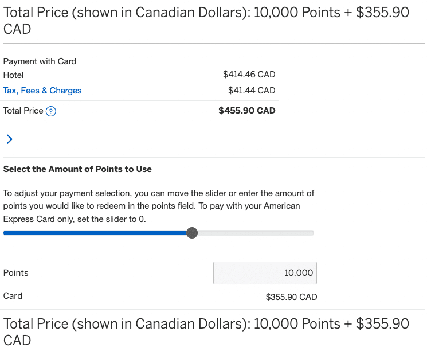Click the Hotel row label

click(13, 75)
